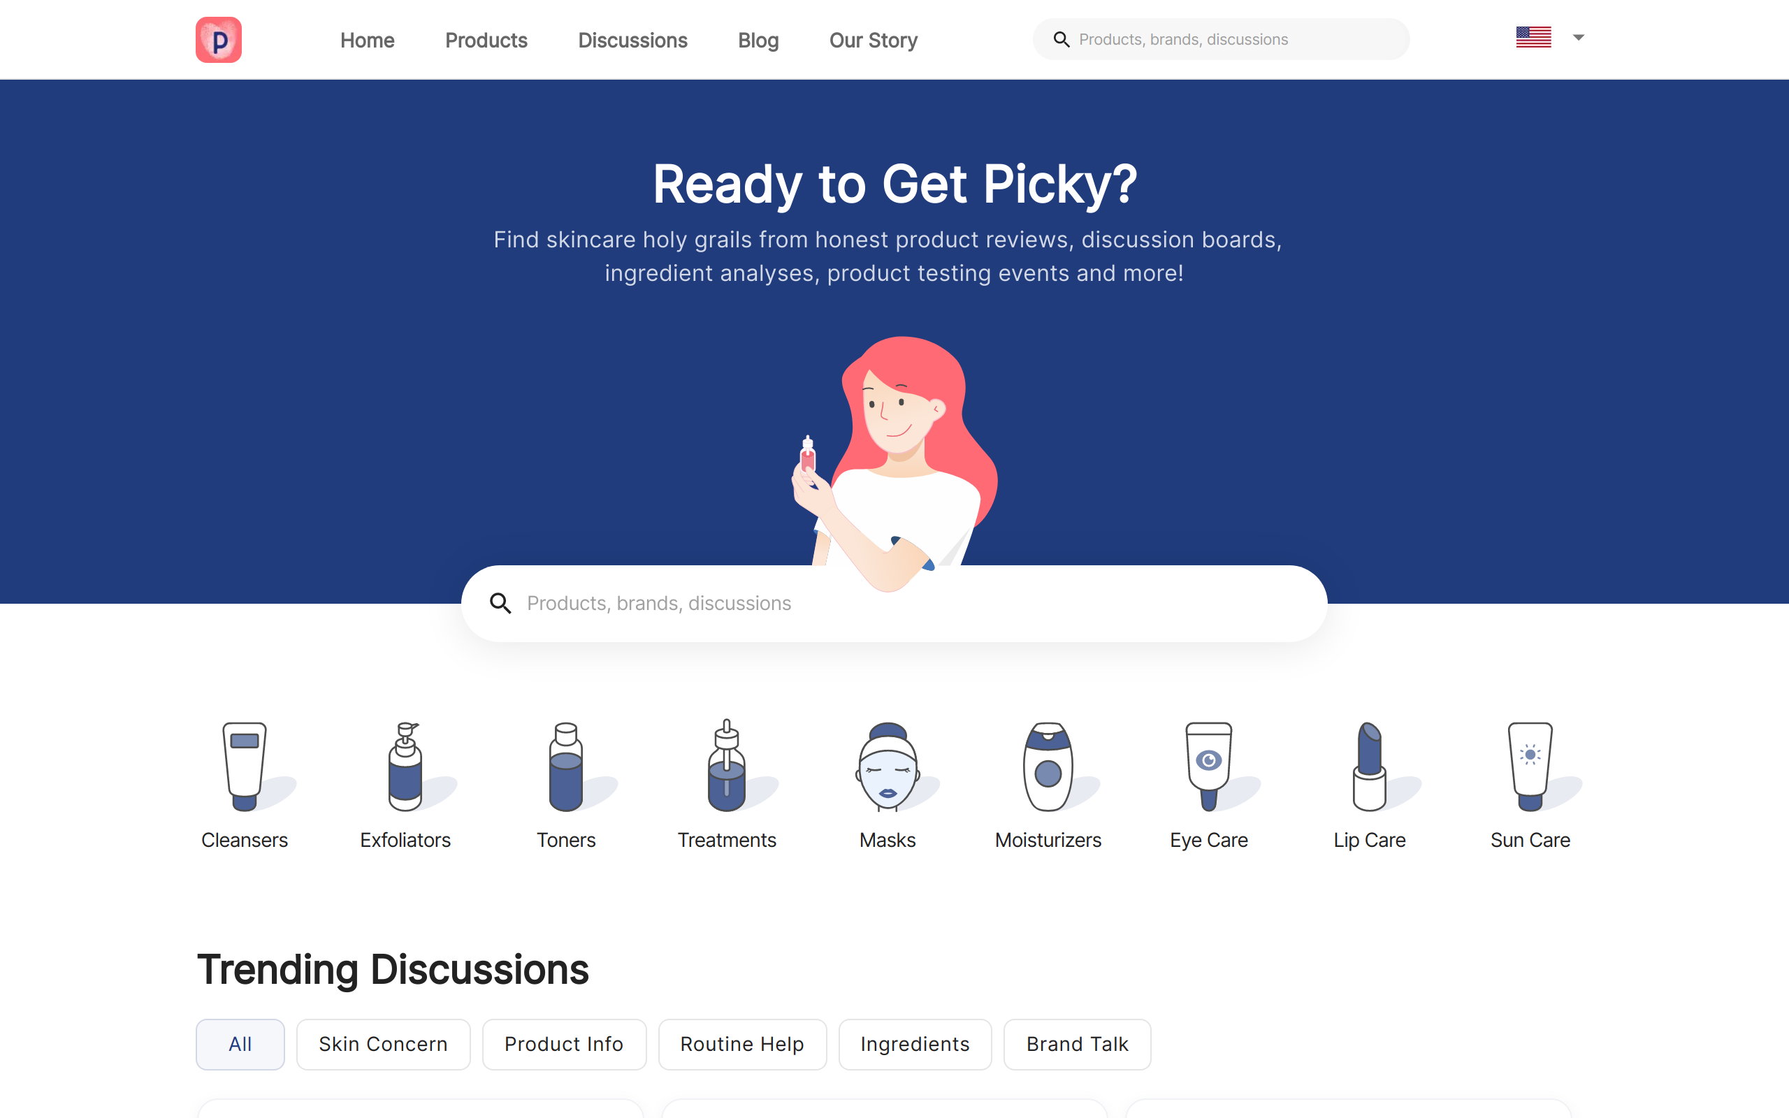1789x1118 pixels.
Task: Select the Sun Care category icon
Action: pos(1530,767)
